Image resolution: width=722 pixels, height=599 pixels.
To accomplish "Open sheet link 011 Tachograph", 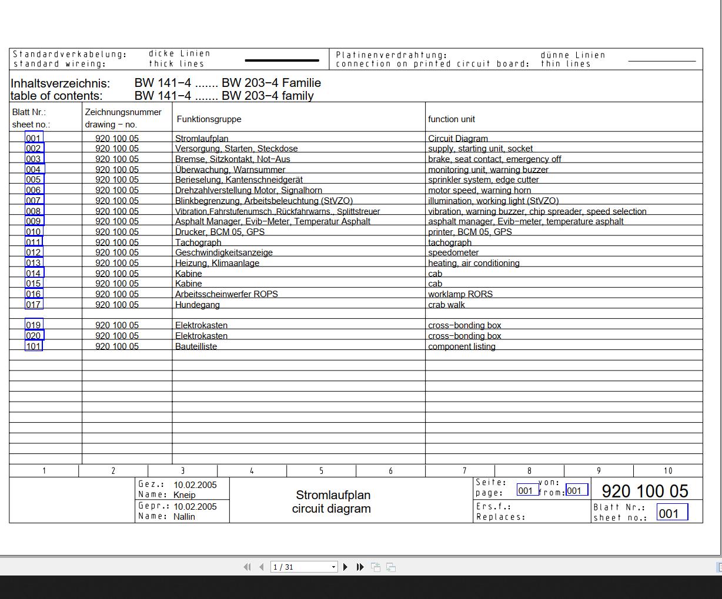I will pos(34,243).
